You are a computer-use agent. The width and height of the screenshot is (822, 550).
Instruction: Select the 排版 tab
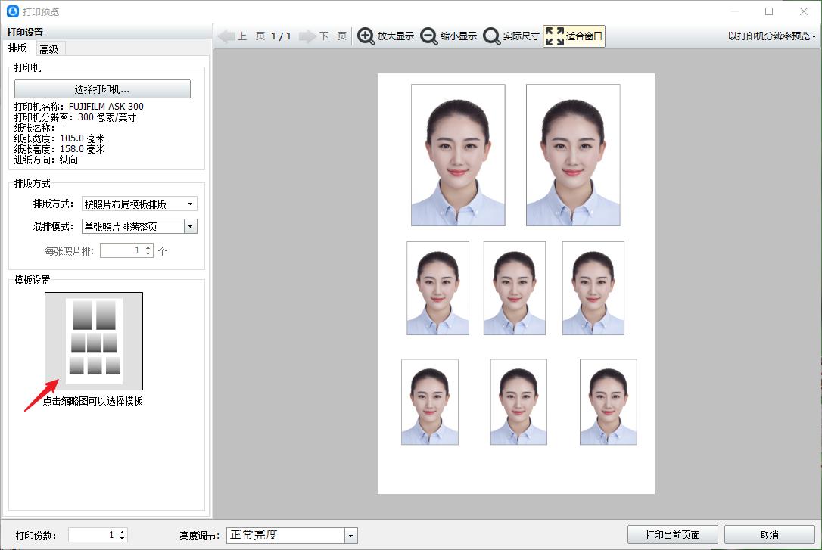coord(17,48)
